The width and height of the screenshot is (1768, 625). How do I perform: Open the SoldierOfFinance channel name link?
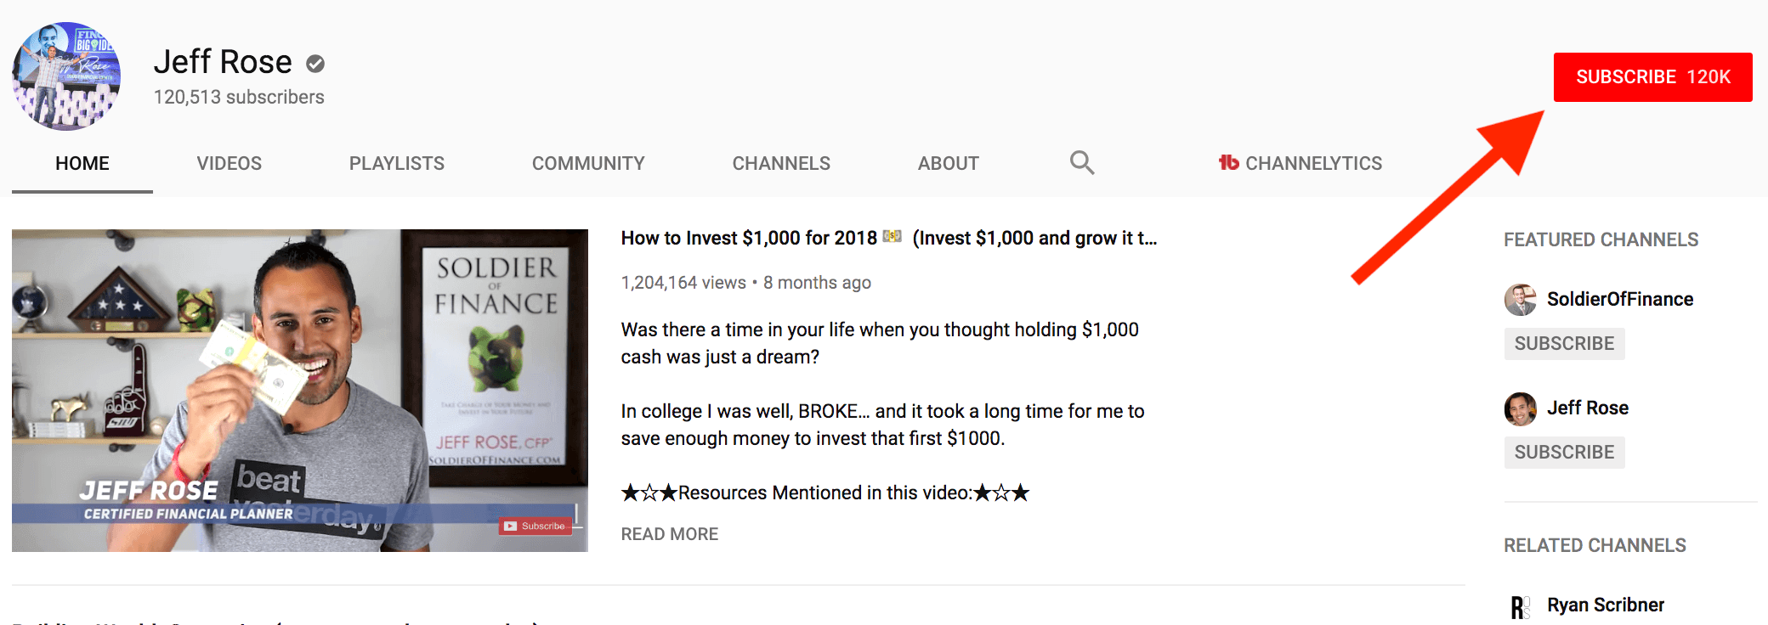tap(1620, 300)
